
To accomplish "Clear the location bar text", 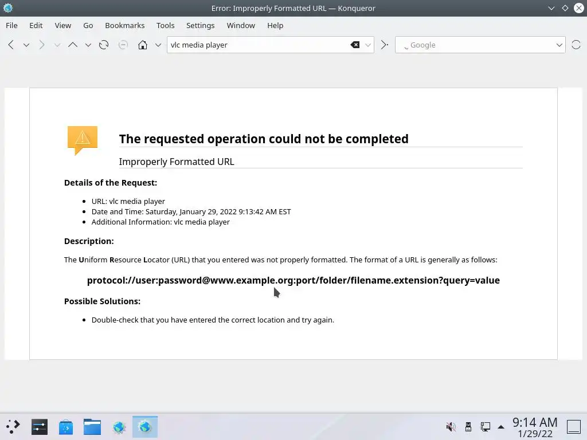I will pos(355,45).
